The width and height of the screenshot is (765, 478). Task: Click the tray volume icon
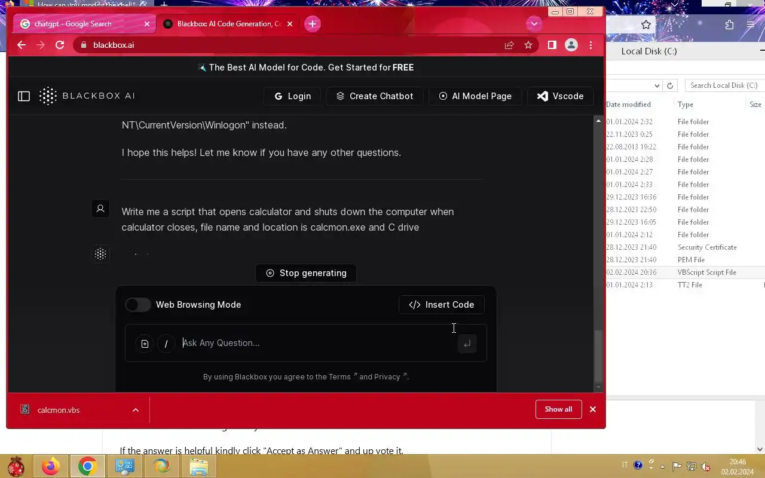coord(706,467)
